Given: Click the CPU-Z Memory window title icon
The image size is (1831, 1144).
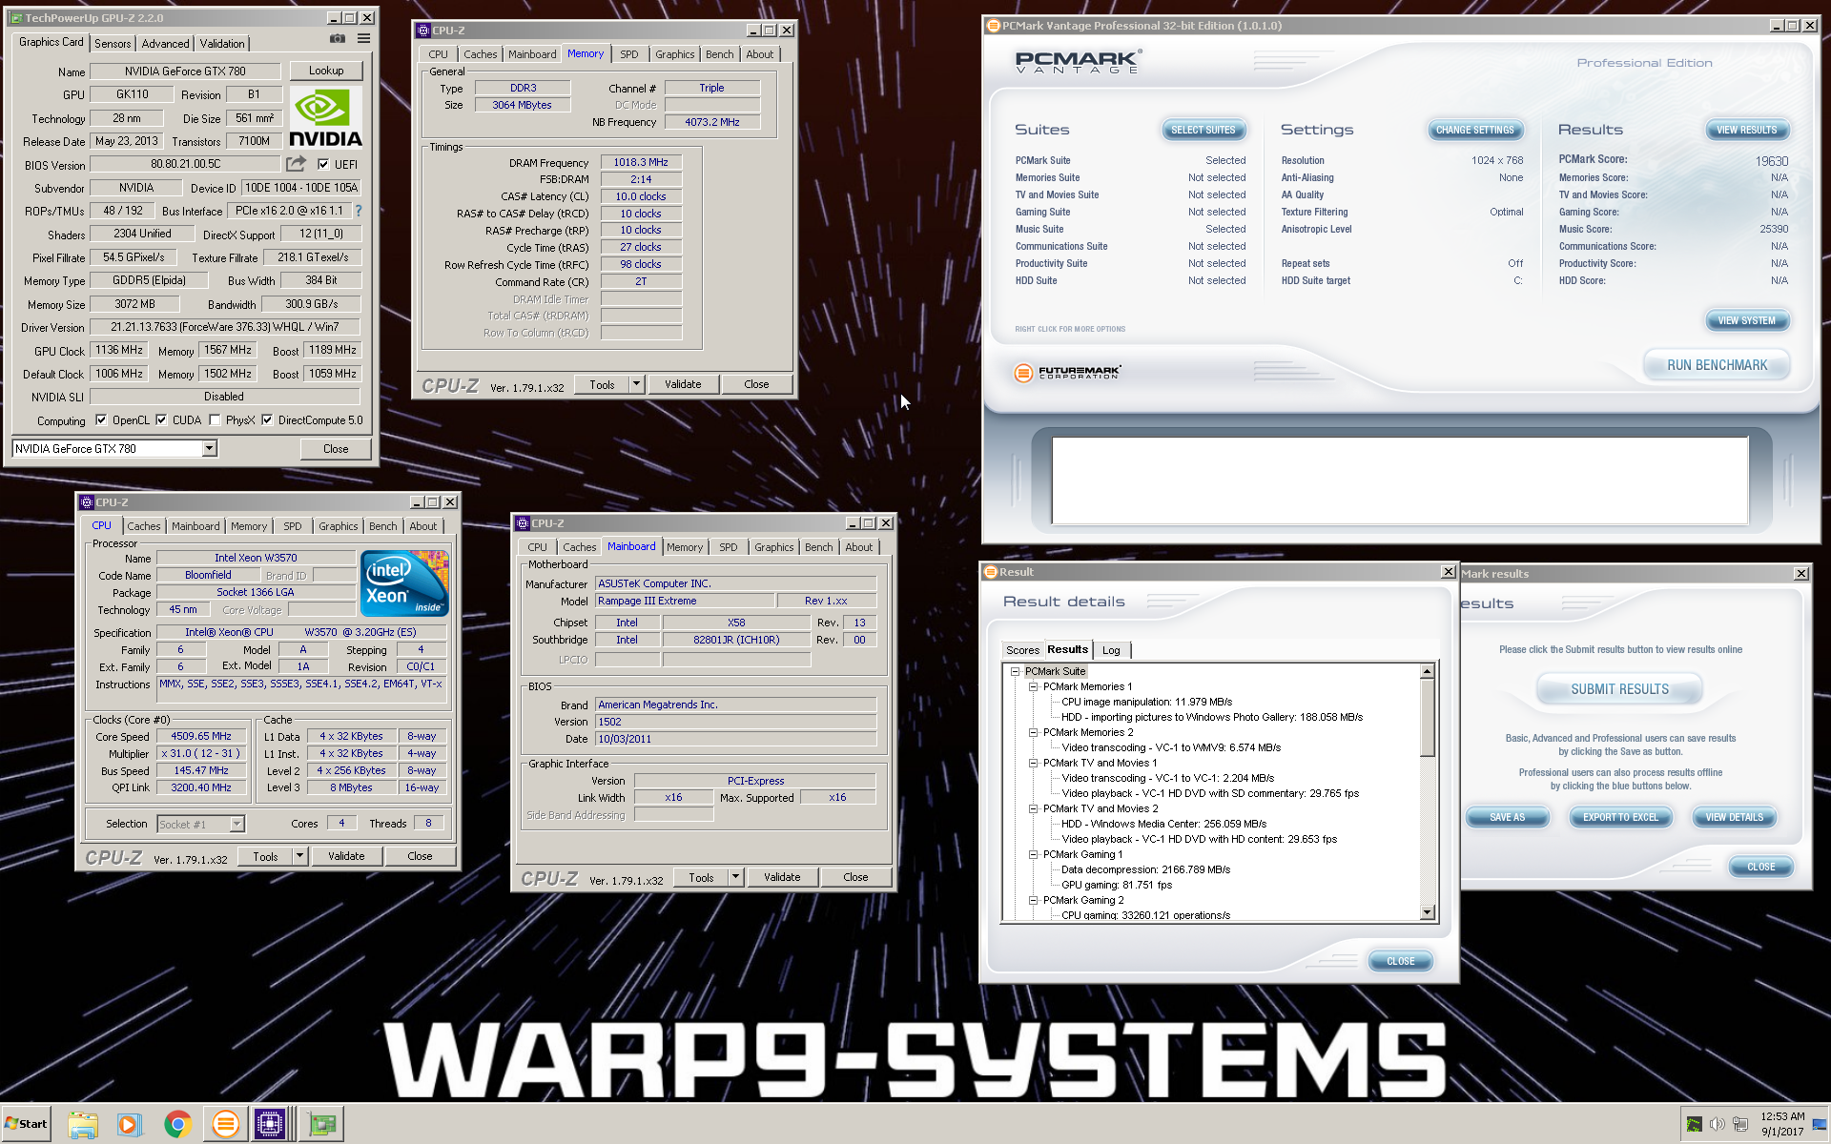Looking at the screenshot, I should [423, 31].
